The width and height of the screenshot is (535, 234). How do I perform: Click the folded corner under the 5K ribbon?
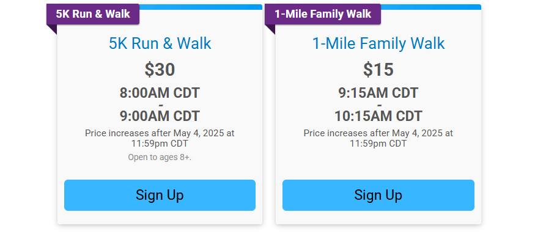pos(53,29)
